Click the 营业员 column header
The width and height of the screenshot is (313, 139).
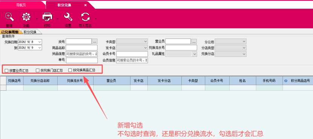[112, 81]
